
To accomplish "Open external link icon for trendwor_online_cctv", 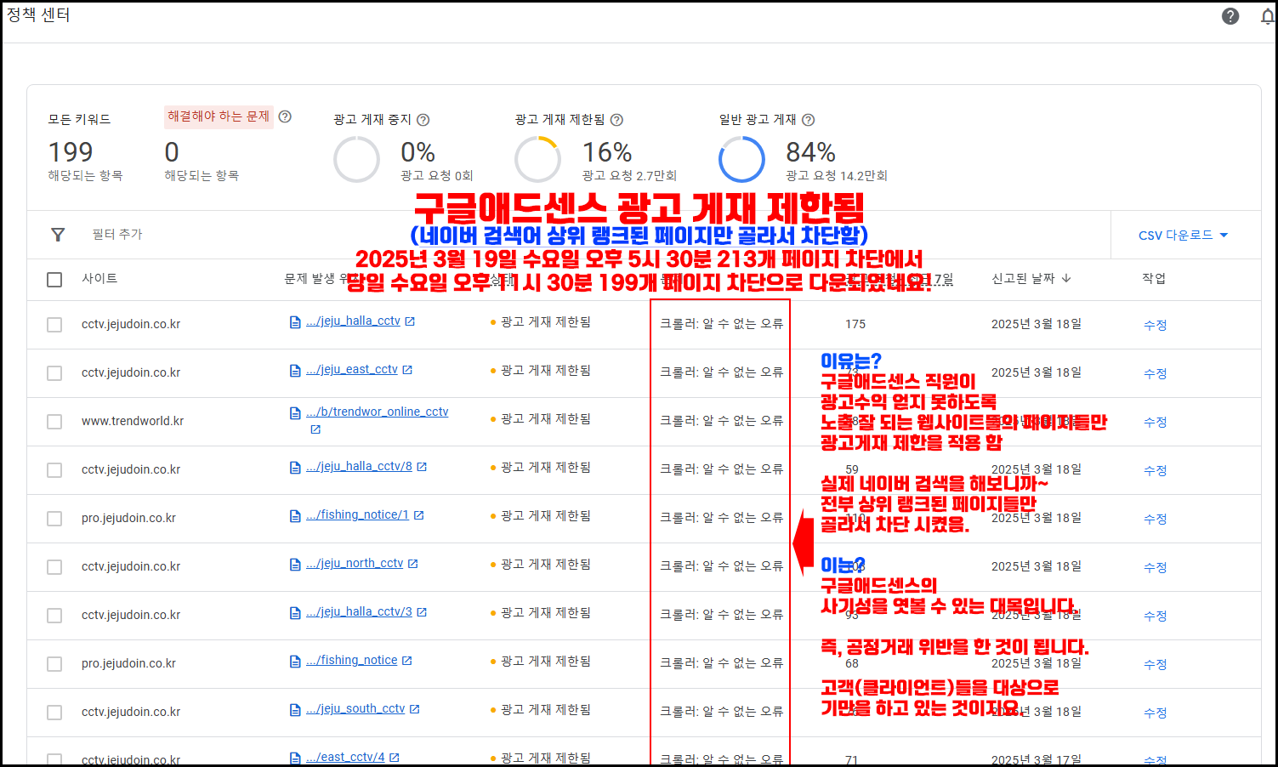I will point(315,429).
